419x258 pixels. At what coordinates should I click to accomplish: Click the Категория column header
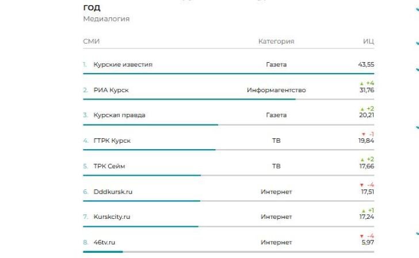pyautogui.click(x=276, y=41)
